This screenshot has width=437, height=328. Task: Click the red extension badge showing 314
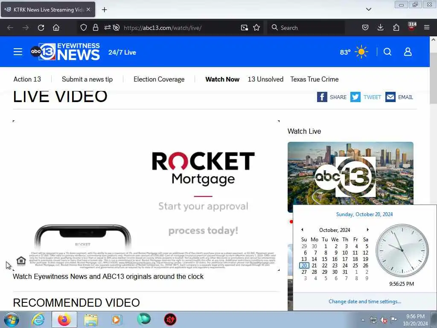pyautogui.click(x=412, y=26)
